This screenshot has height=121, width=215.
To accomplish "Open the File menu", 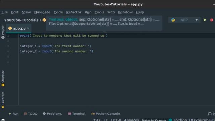I will [x=4, y=12].
